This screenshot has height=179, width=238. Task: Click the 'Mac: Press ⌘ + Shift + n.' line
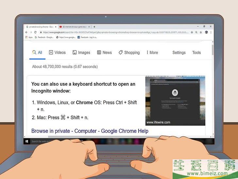click(x=60, y=117)
